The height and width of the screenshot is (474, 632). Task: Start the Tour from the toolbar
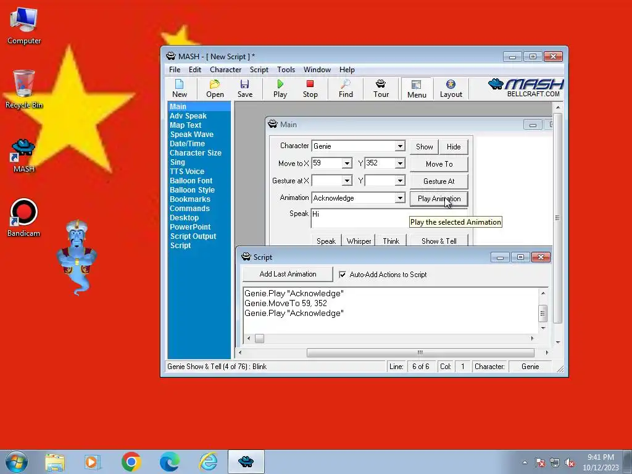pos(381,89)
